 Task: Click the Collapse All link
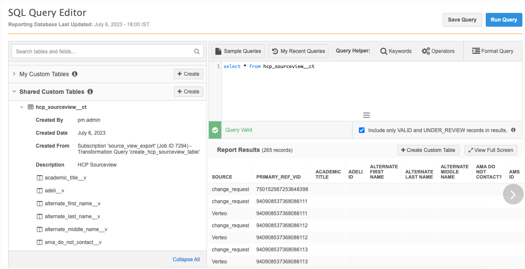click(x=186, y=260)
